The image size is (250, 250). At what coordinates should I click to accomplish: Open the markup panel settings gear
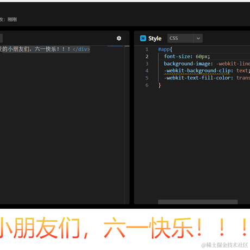point(119,38)
